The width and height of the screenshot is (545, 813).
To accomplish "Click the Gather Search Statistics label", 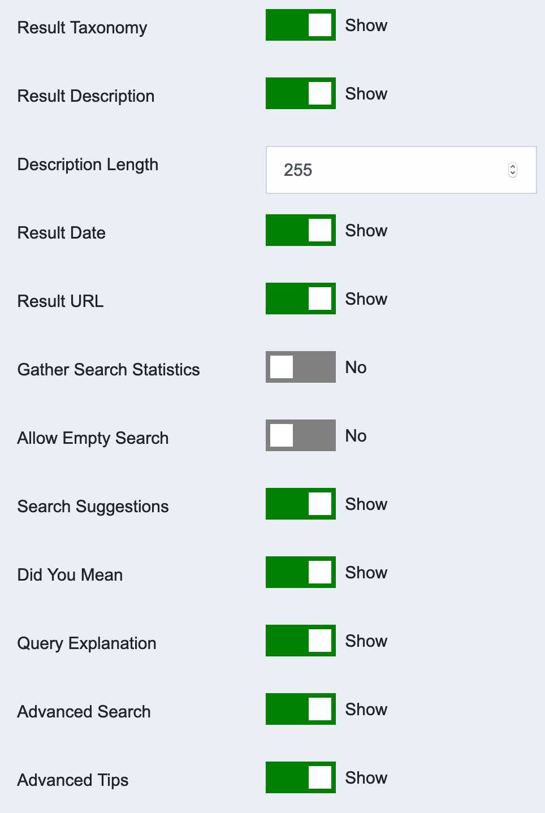I will point(109,370).
